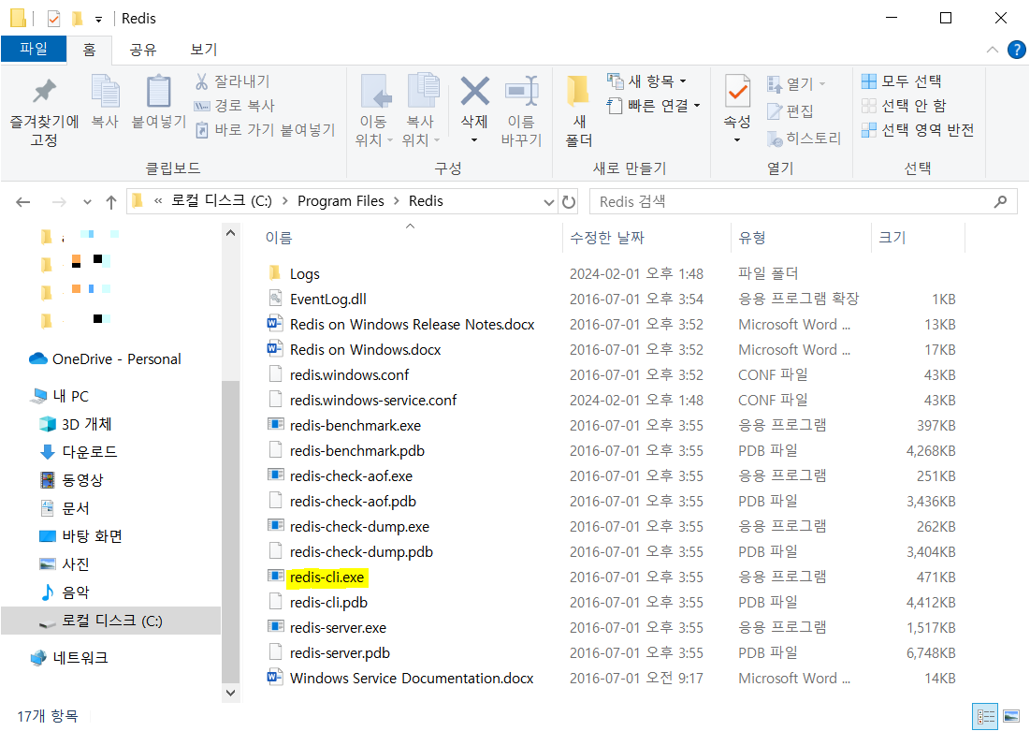Open the 파일 file tab

[x=34, y=49]
